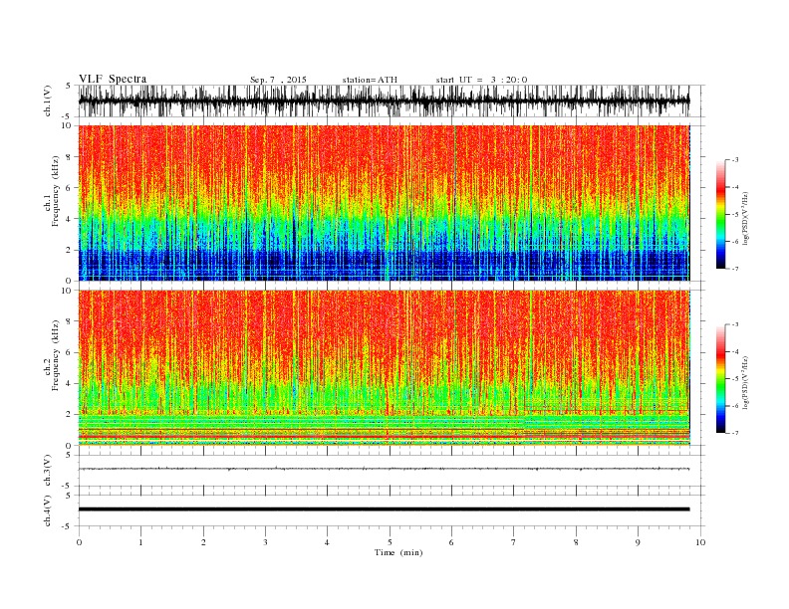Click time axis tick label "6"
The width and height of the screenshot is (789, 609).
[451, 542]
